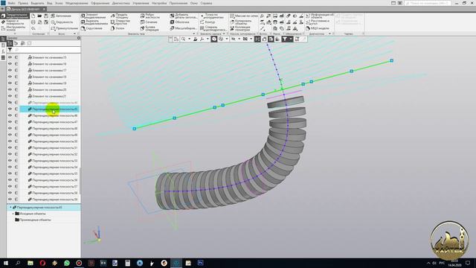Open the zoom options dropdown arrow
476x268 pixels.
[x=189, y=39]
